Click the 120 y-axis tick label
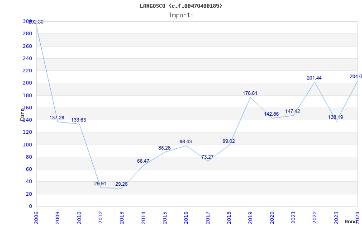 coord(28,132)
